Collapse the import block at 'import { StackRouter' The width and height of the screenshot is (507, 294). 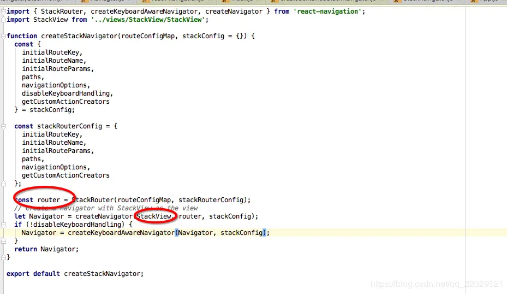tap(3, 11)
